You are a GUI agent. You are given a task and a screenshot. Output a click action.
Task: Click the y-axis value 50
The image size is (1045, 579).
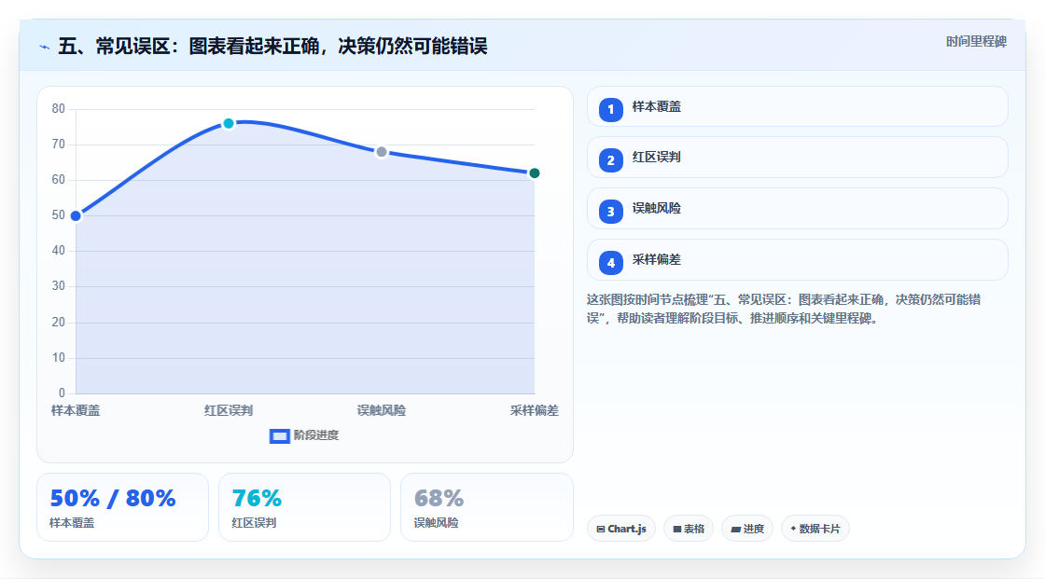59,215
